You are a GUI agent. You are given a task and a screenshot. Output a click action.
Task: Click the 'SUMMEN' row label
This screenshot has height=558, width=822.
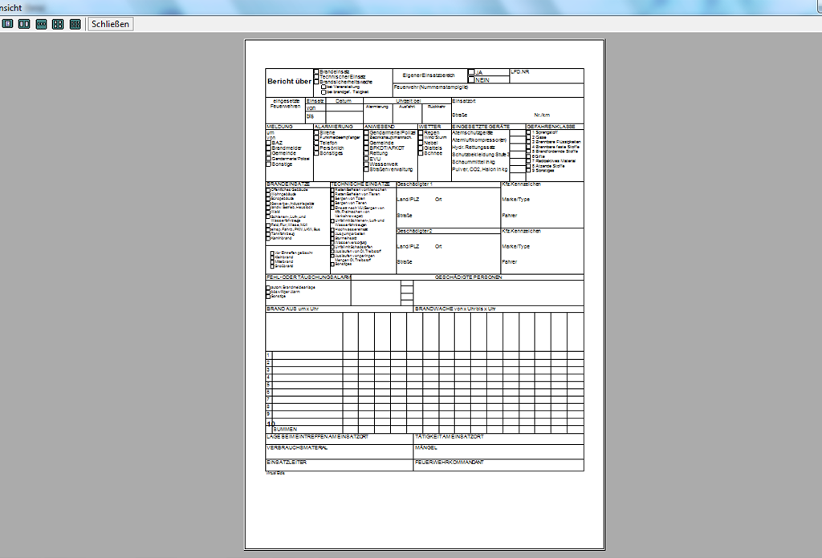285,429
